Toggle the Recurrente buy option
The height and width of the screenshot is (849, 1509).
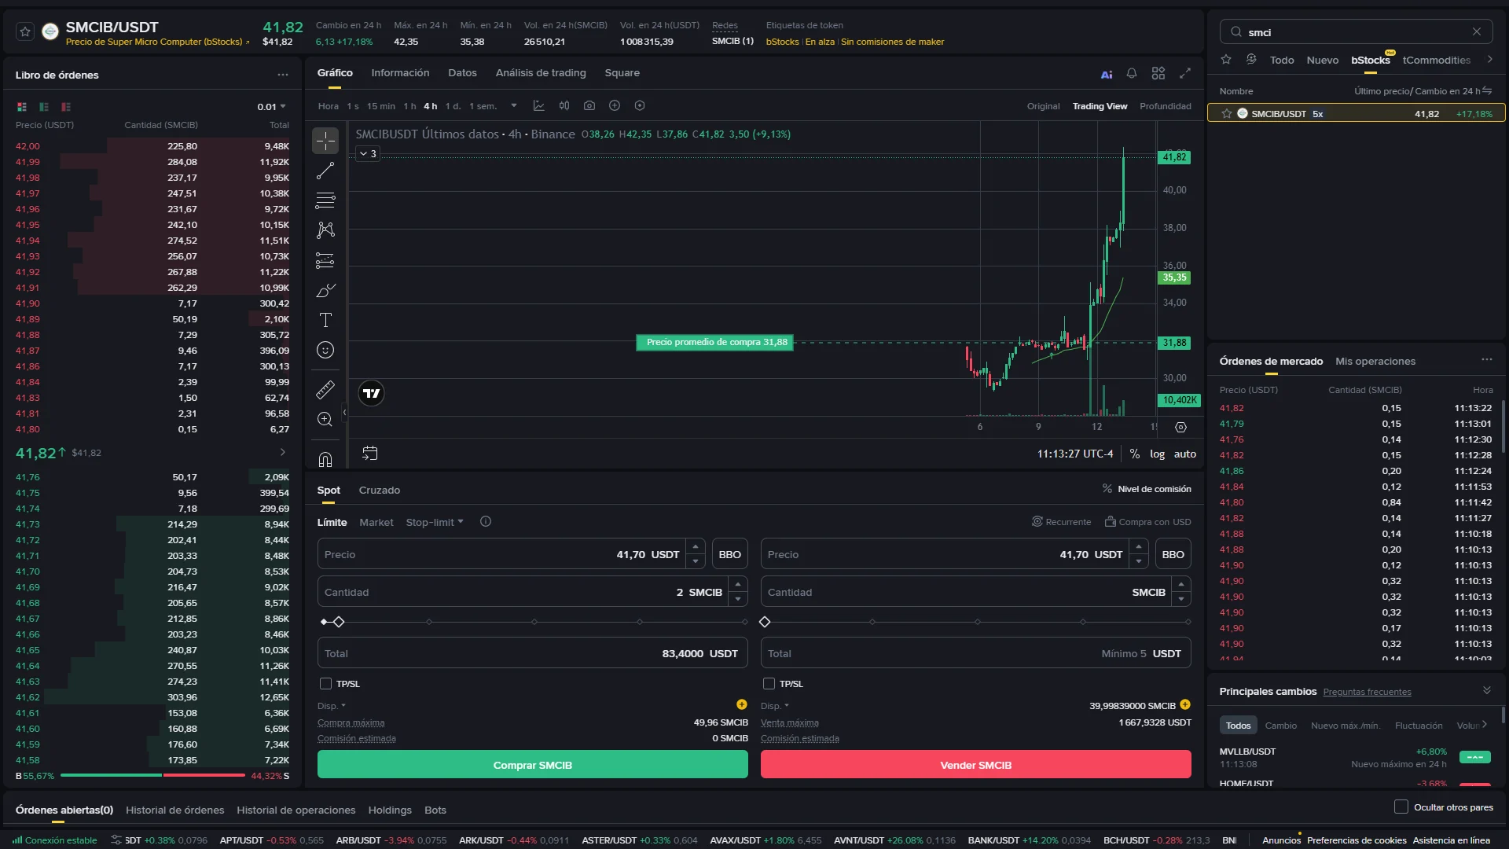tap(1061, 522)
